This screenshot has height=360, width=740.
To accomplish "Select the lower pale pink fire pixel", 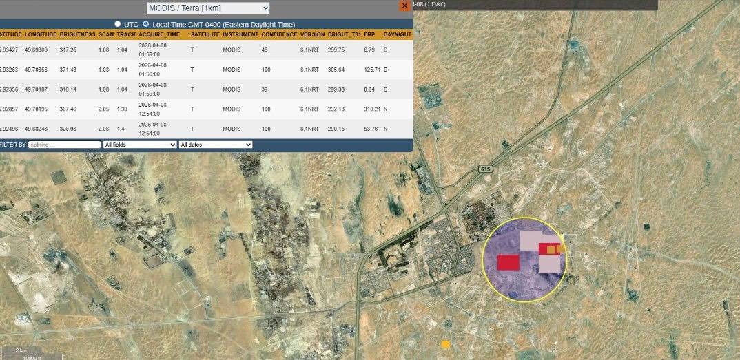I will [x=549, y=264].
